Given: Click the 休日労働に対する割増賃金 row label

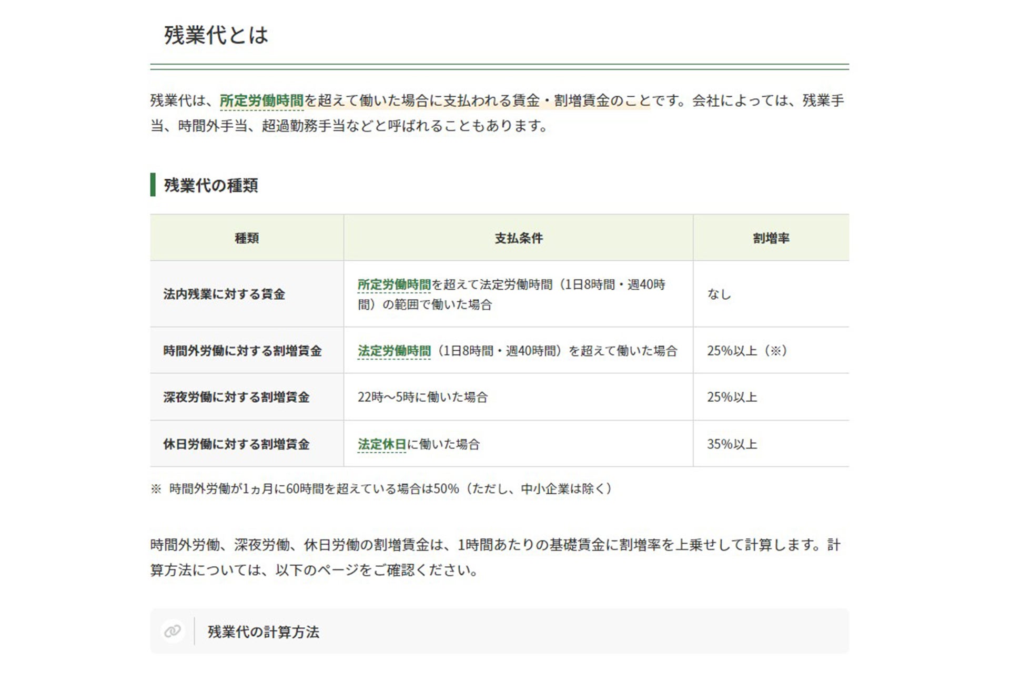Looking at the screenshot, I should point(236,444).
